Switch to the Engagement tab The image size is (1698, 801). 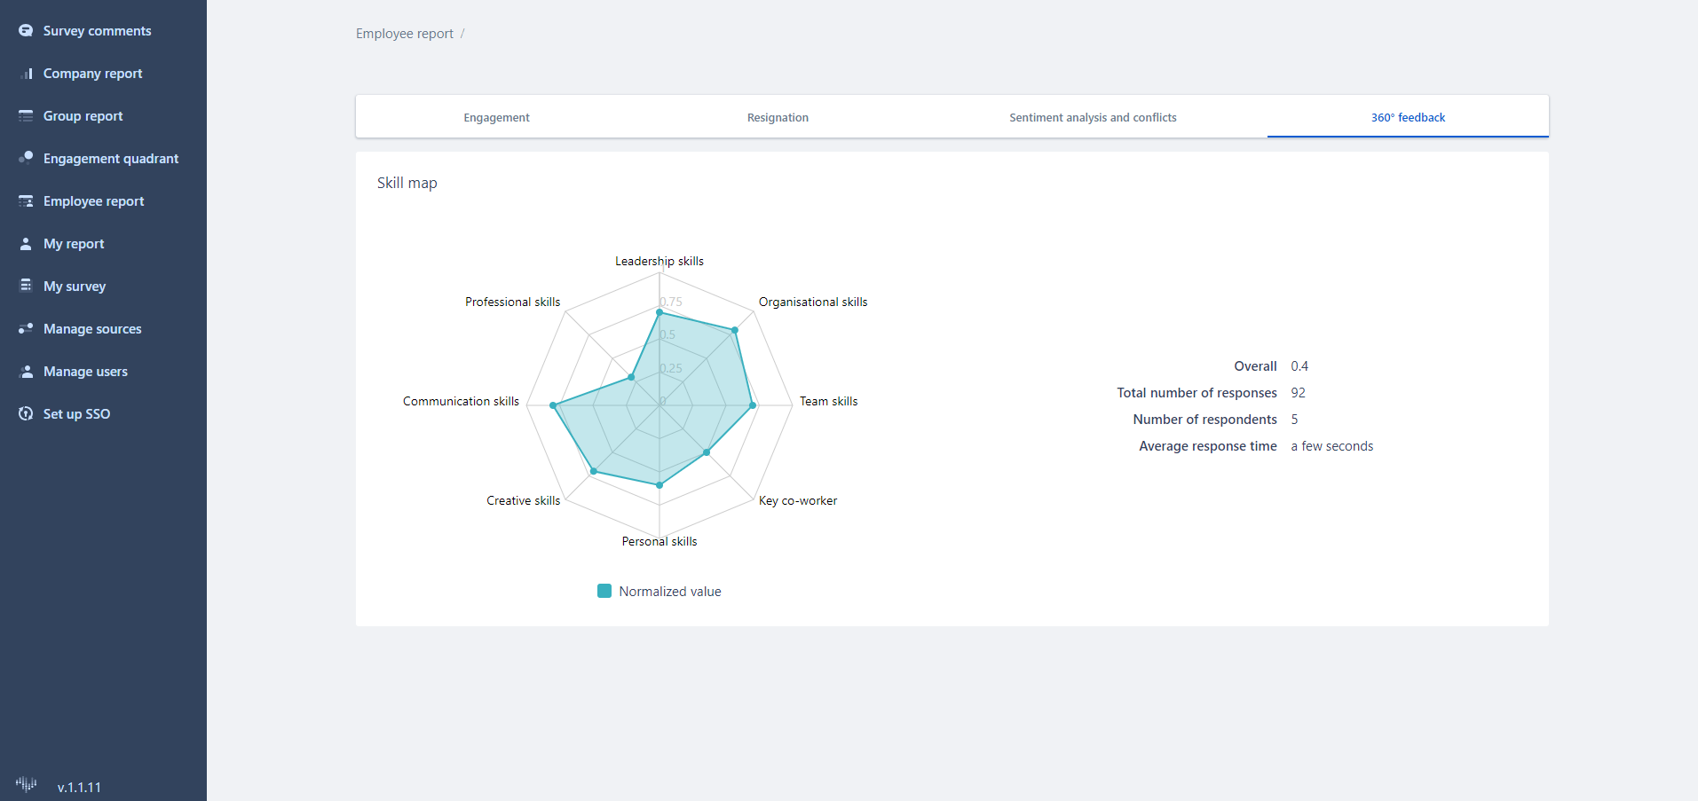click(x=496, y=117)
